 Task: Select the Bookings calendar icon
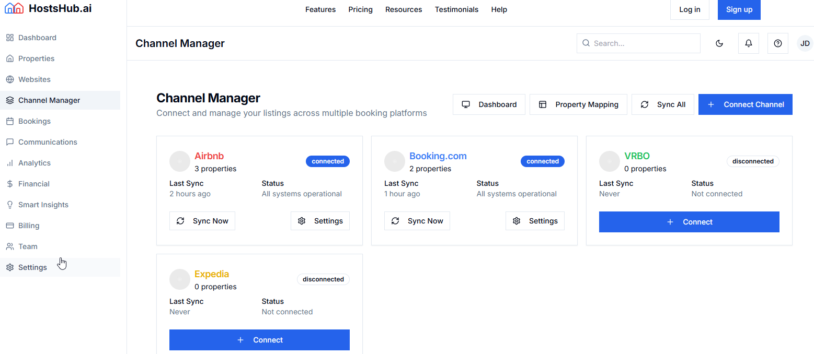tap(10, 121)
